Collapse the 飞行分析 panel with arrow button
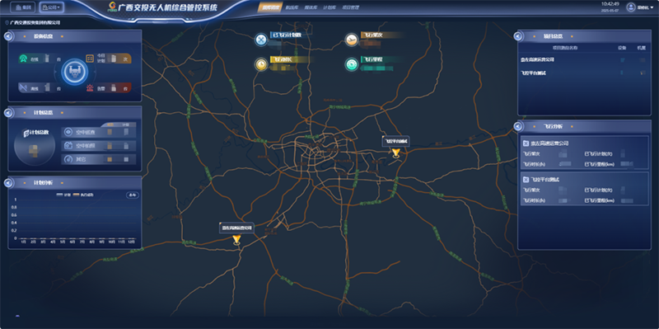The image size is (659, 329). click(x=518, y=126)
